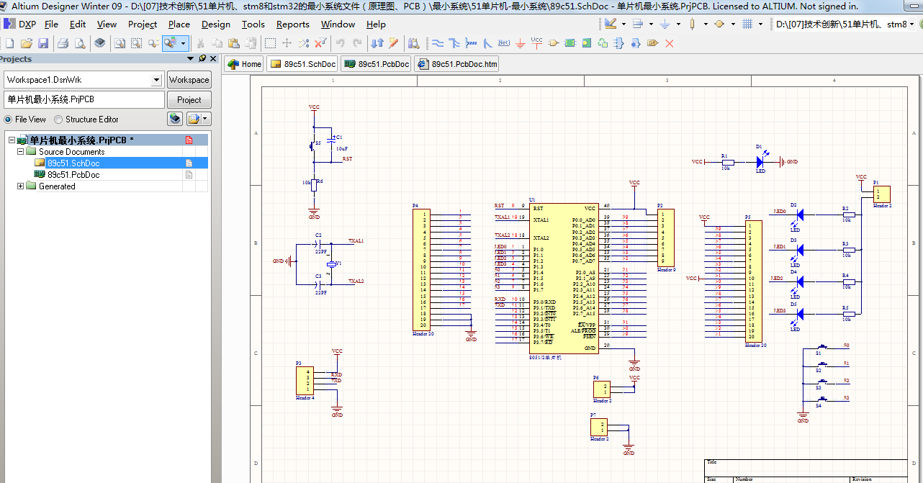Open the Projects panel menu triangle

(191, 59)
